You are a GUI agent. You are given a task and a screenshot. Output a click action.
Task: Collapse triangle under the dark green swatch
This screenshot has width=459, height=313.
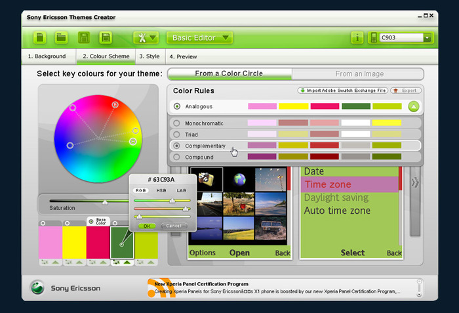click(x=127, y=262)
